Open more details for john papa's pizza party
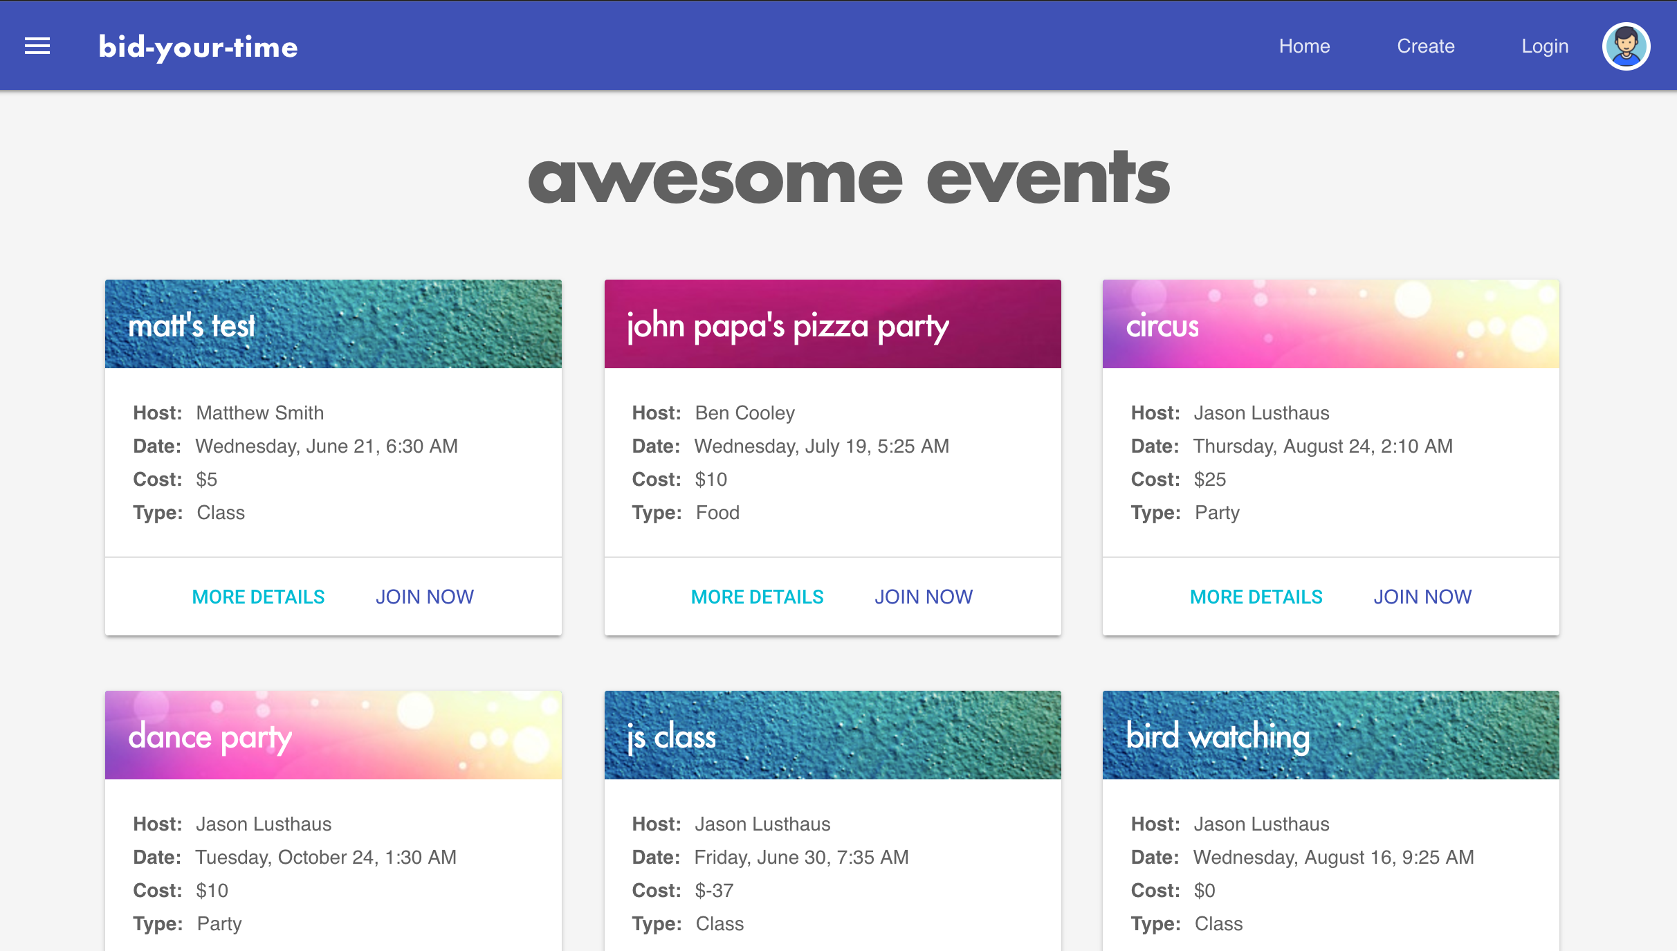 click(x=757, y=597)
